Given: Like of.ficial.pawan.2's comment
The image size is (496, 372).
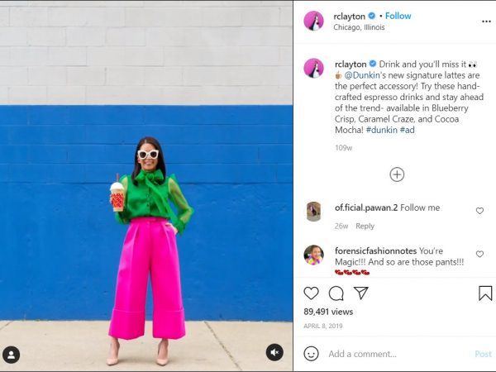Looking at the screenshot, I should [479, 211].
